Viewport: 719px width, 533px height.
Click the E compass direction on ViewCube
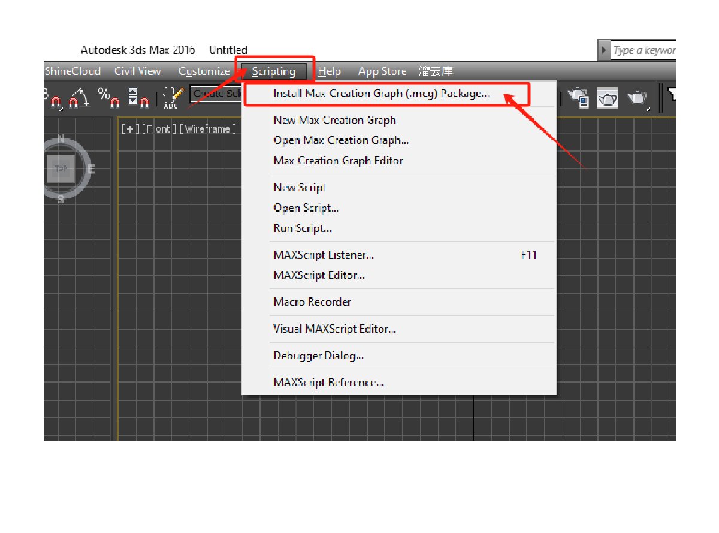pos(91,169)
